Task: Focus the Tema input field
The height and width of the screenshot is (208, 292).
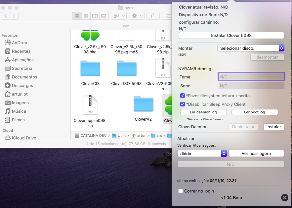Action: coord(251,76)
